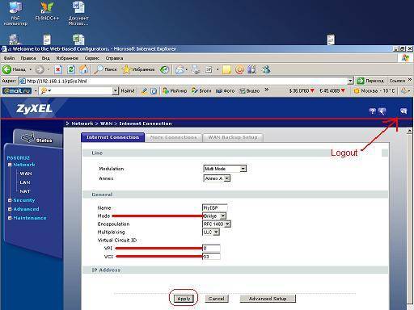Screen dimensions: 414x310
Task: Open the Search (Поиск) toolbar button
Action: tap(105, 69)
